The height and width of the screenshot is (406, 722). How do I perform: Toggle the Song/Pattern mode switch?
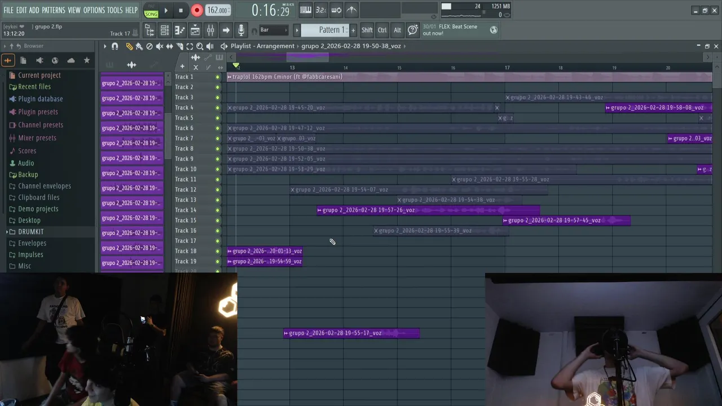click(151, 11)
